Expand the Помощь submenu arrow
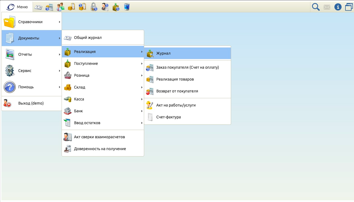354x202 pixels. (59, 87)
